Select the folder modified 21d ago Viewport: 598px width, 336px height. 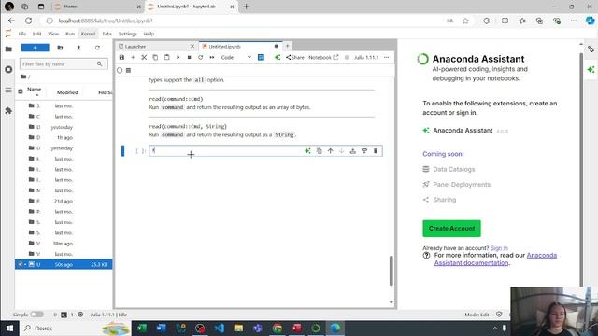pos(64,201)
